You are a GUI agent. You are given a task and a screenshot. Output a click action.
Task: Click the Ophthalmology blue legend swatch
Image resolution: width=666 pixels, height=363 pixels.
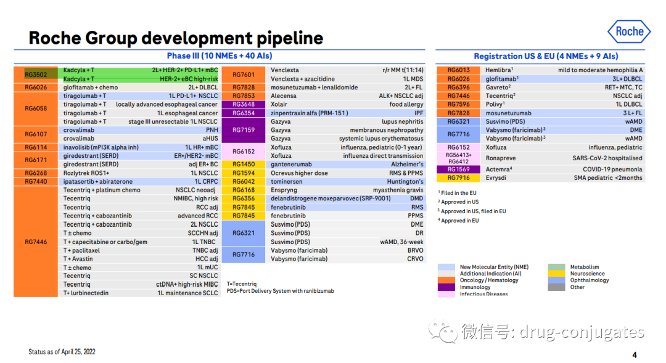[x=556, y=280]
